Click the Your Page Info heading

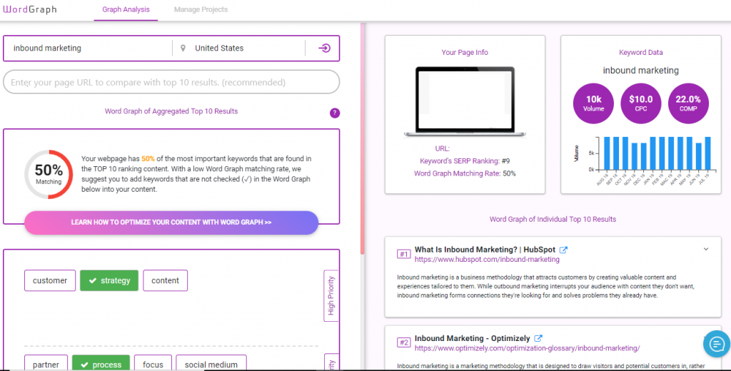point(465,53)
